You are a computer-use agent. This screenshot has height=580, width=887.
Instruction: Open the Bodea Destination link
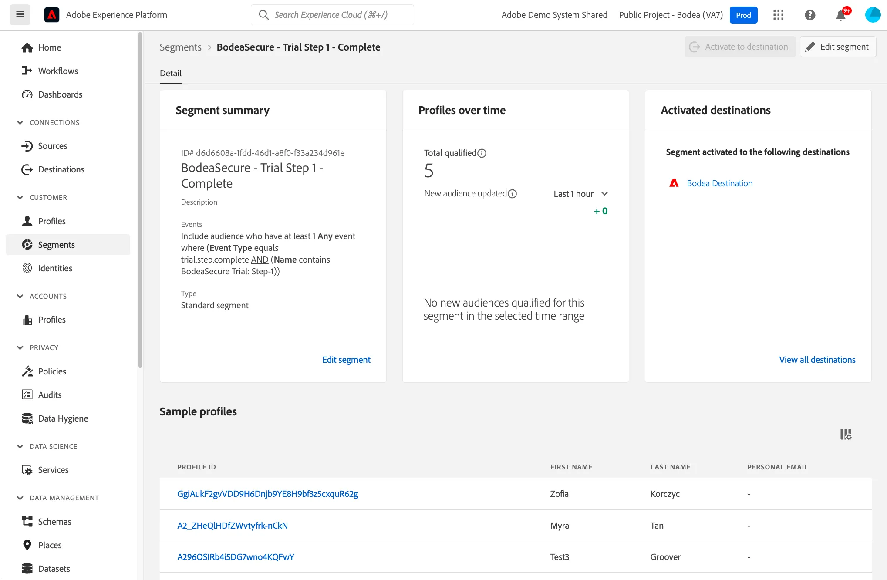point(719,183)
